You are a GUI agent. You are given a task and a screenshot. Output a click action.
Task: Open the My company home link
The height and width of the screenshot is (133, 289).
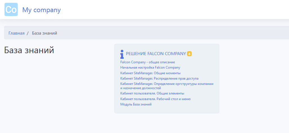pos(41,10)
